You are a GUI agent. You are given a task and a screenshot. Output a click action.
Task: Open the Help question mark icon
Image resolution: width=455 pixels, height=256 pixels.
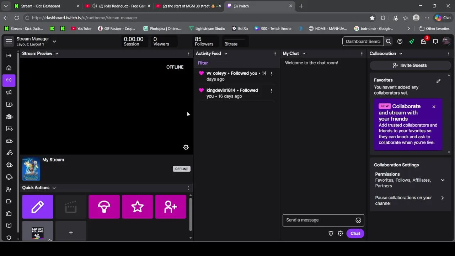pos(400,41)
